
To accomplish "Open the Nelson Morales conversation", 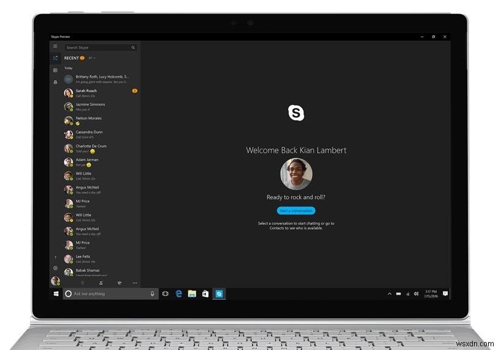I will pyautogui.click(x=101, y=121).
